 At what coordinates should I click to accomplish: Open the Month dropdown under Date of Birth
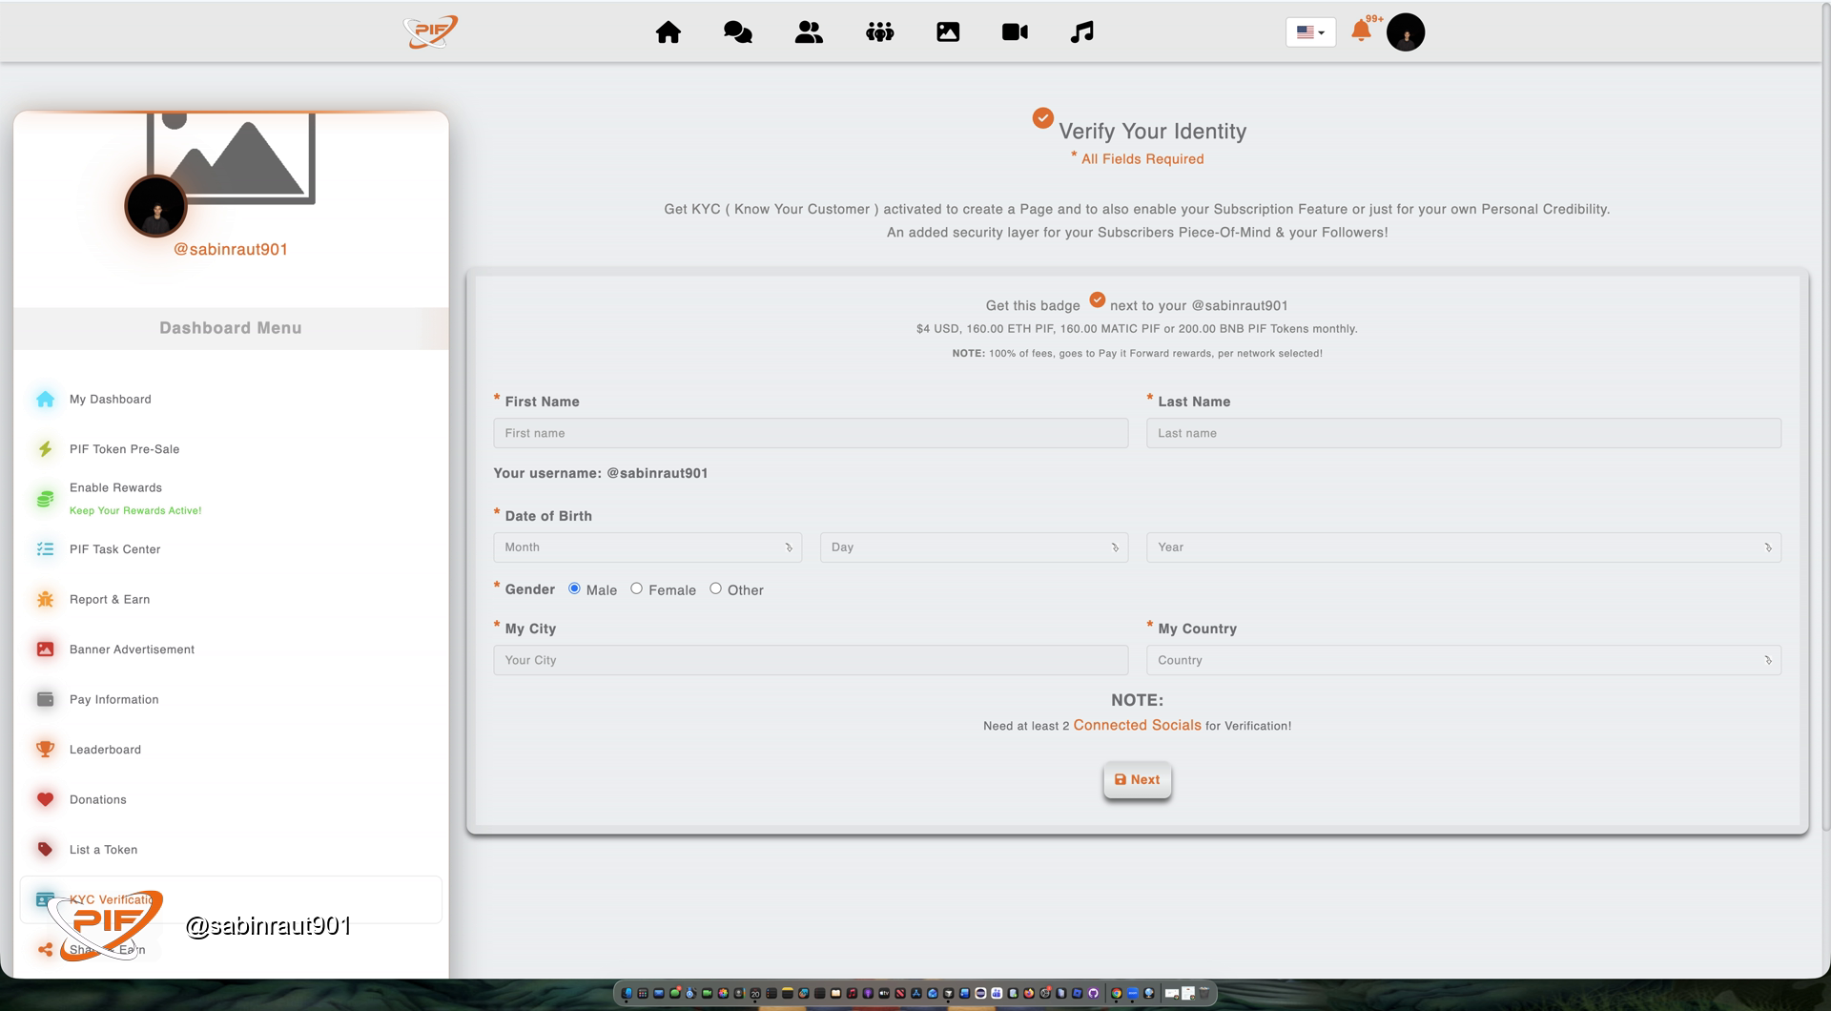(647, 547)
